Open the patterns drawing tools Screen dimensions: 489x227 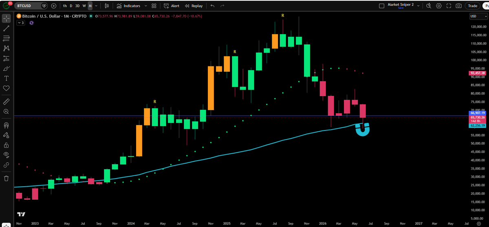tap(6, 48)
